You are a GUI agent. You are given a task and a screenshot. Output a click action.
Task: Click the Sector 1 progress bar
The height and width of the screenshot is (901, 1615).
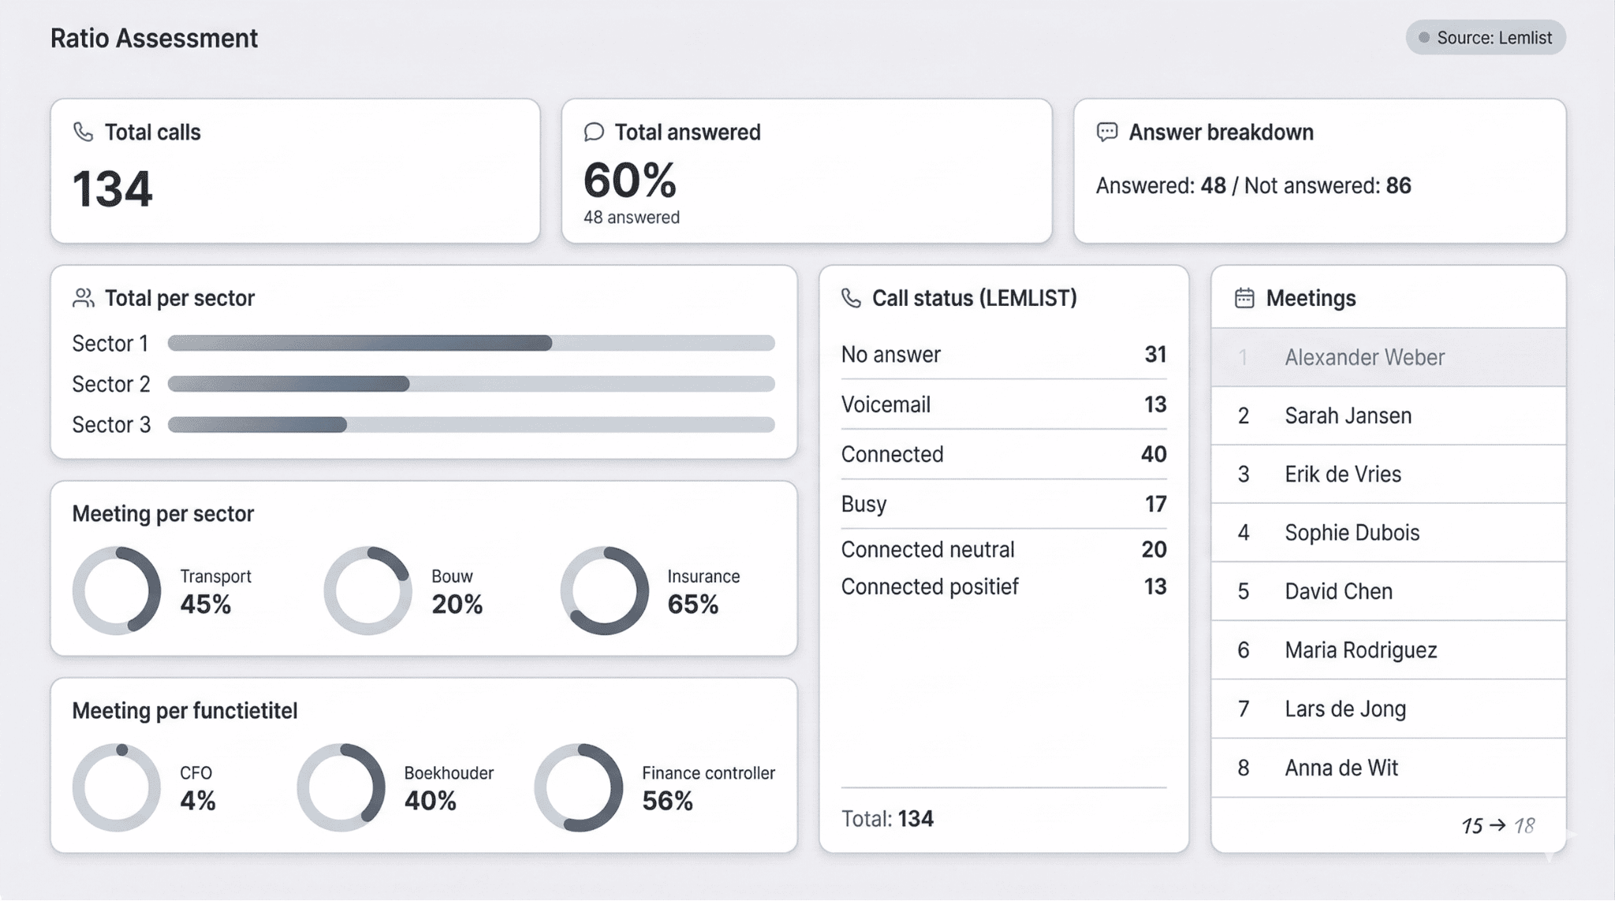[471, 343]
